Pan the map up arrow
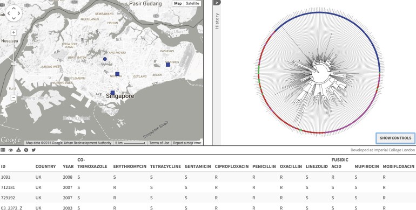The width and height of the screenshot is (416, 210). [x=14, y=8]
